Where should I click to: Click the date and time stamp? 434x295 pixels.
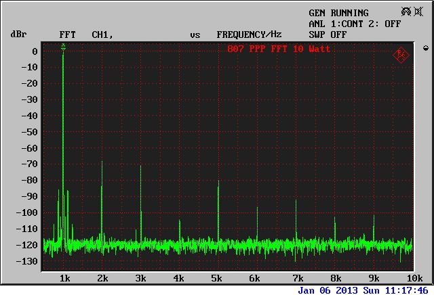coord(363,290)
